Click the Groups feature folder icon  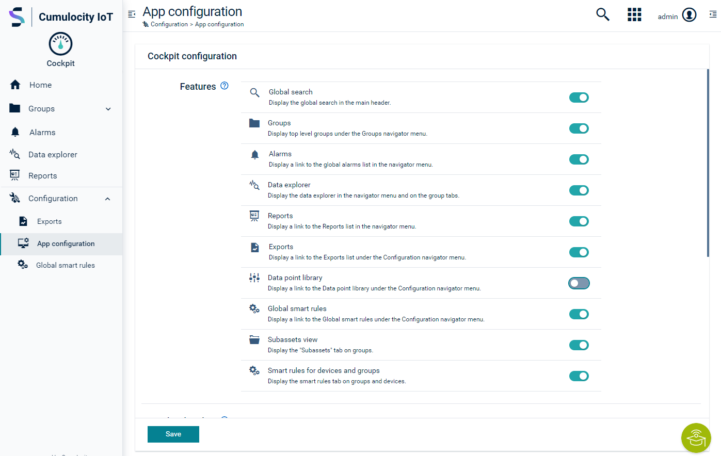(x=254, y=123)
